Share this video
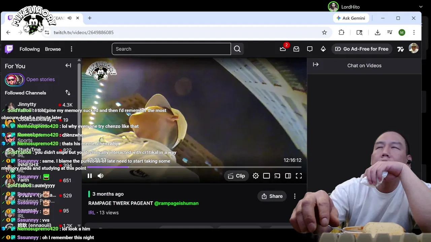 click(272, 196)
